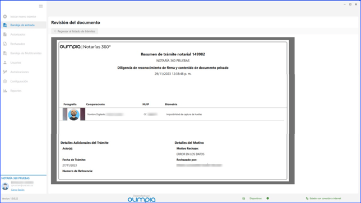361x203 pixels.
Task: Click the Iniciar nuevo trámite plus icon
Action: (x=5, y=17)
